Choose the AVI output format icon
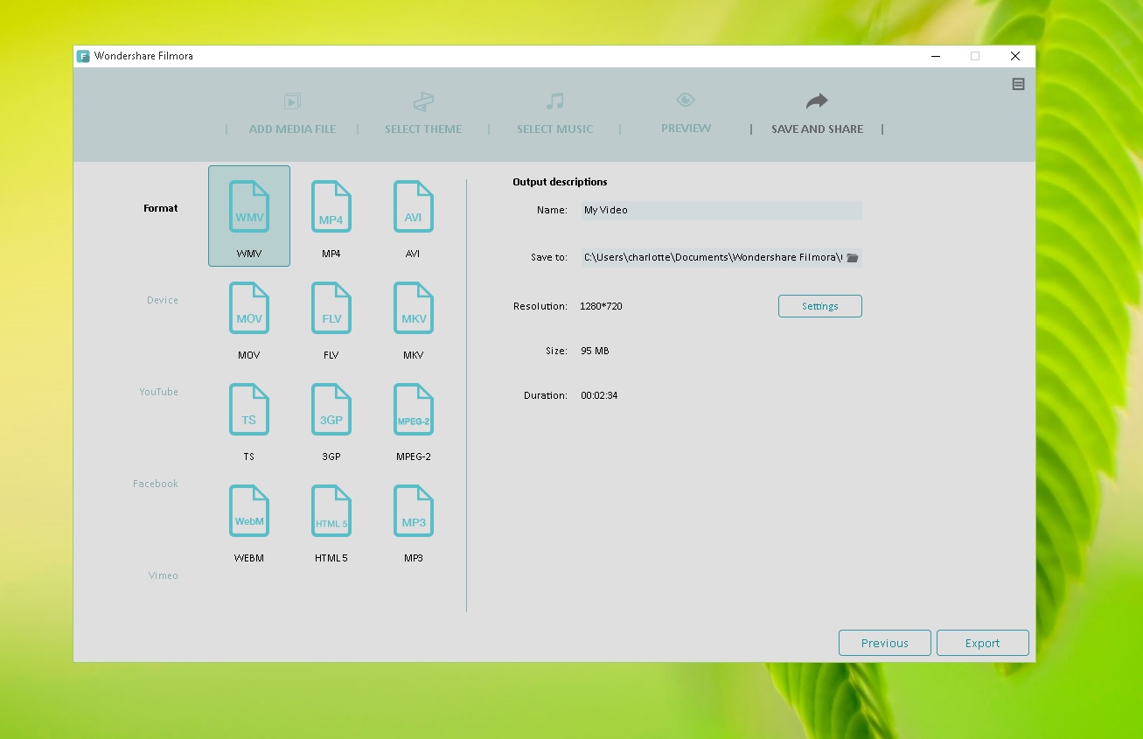1143x739 pixels. pos(414,207)
